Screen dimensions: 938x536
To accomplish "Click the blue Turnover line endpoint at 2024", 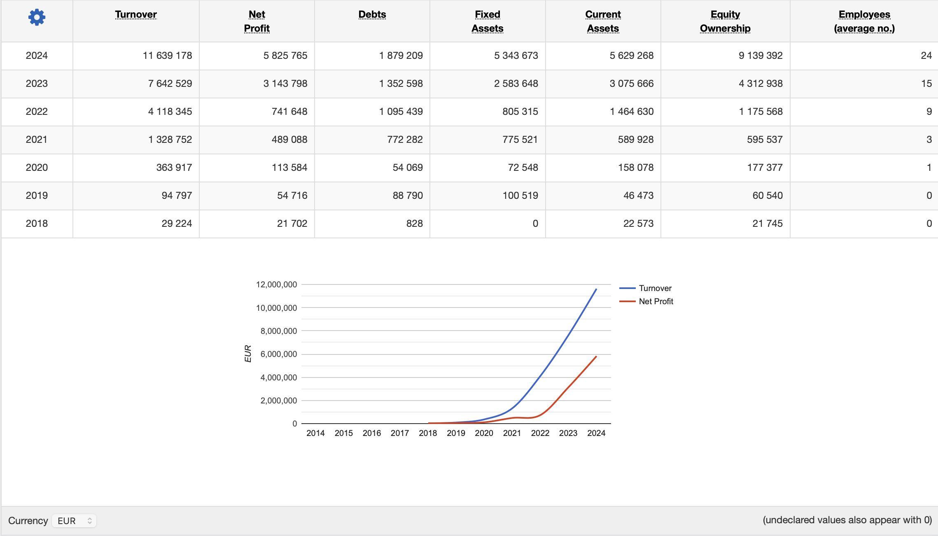I will point(596,289).
